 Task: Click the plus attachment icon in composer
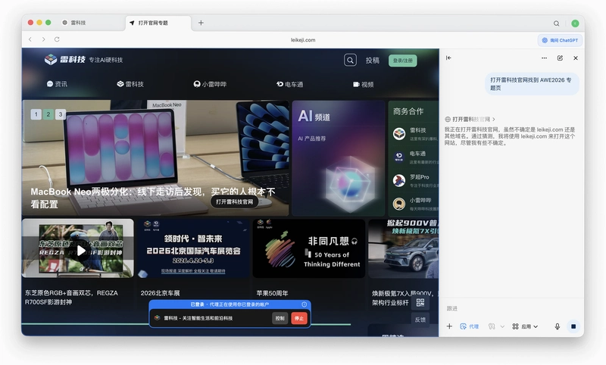click(449, 326)
